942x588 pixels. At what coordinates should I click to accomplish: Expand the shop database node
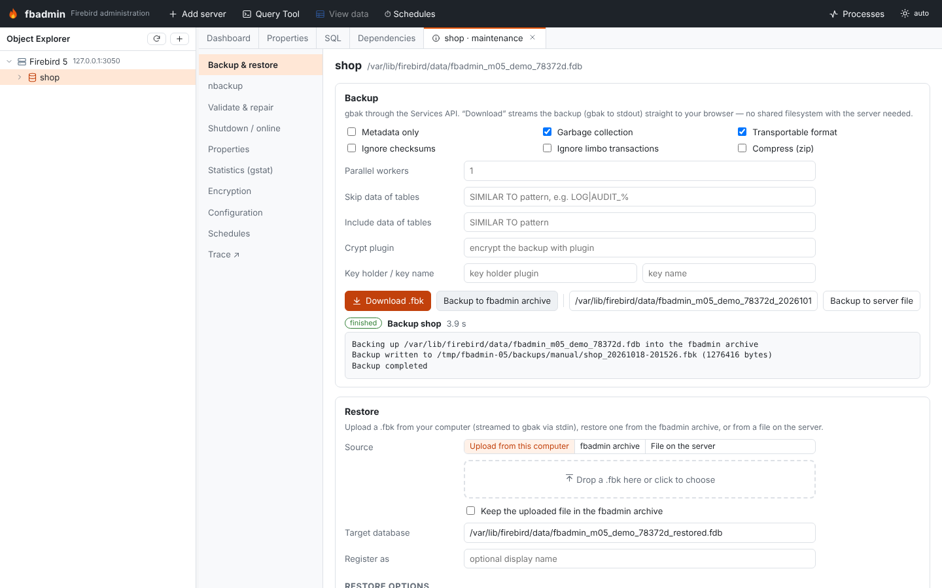20,77
